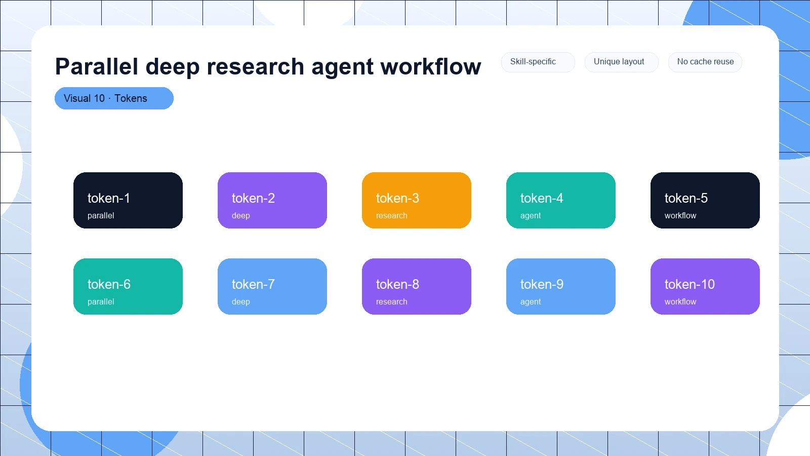Click the Skill-specific tag pill
Viewport: 810px width, 456px height.
point(538,62)
